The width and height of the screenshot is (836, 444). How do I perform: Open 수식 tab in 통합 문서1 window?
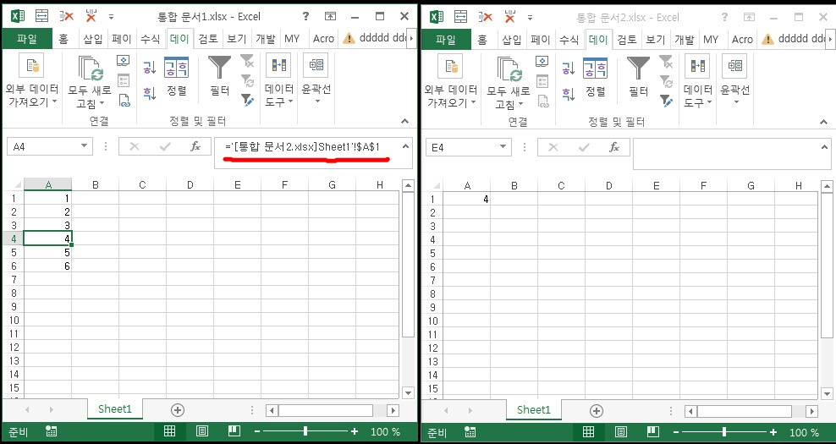tap(150, 38)
